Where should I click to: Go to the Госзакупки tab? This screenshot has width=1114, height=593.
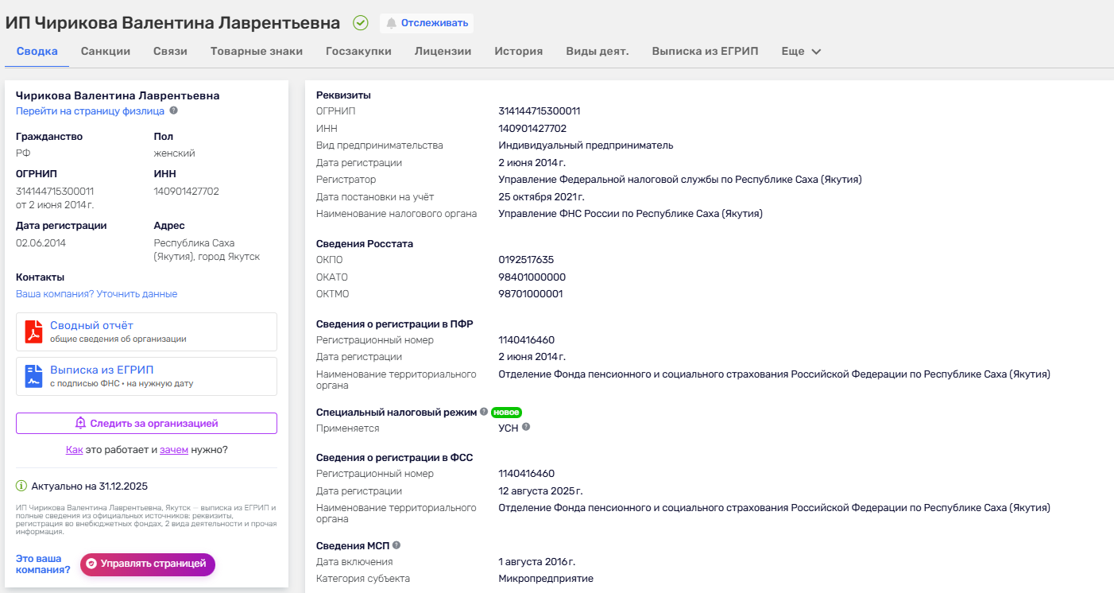(358, 52)
